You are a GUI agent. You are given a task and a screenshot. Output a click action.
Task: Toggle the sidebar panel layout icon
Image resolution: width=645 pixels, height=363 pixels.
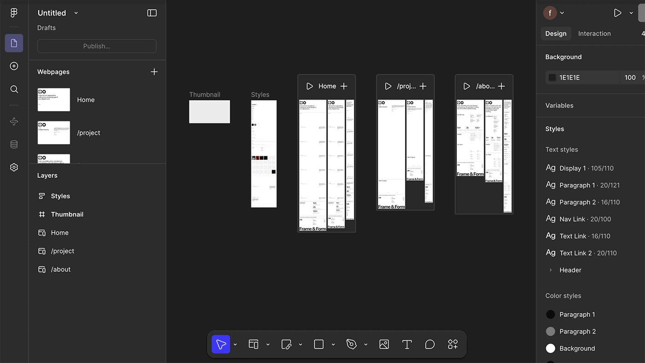click(x=152, y=13)
